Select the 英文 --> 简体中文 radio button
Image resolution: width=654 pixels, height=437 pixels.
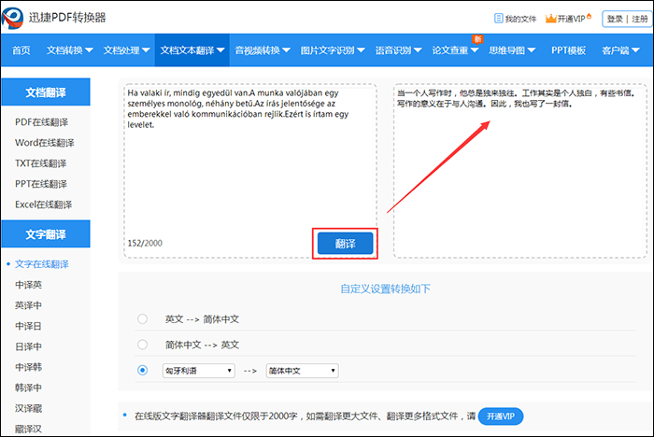pos(142,319)
